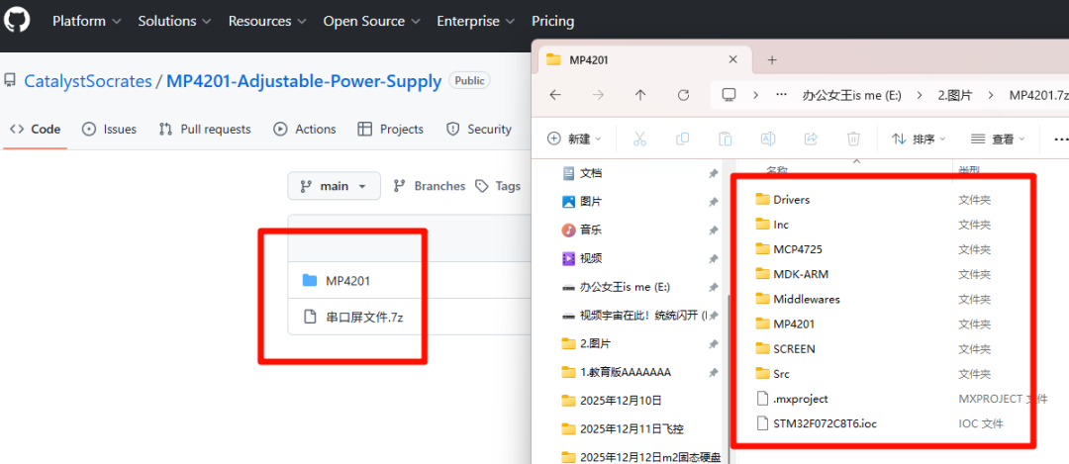Switch to the Issues tab
This screenshot has width=1069, height=464.
tap(109, 129)
